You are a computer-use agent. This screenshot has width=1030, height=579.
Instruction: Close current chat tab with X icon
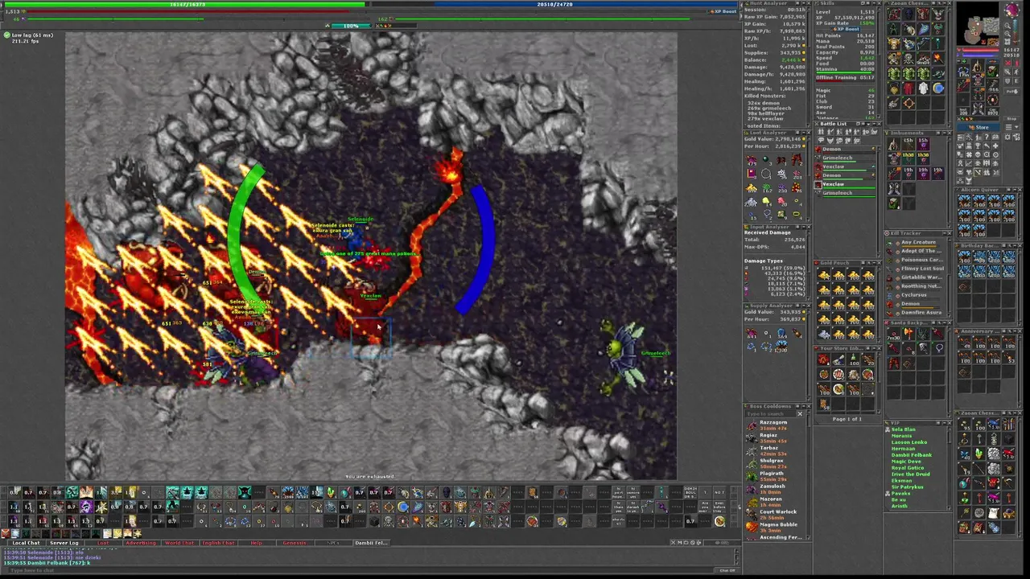click(x=673, y=543)
